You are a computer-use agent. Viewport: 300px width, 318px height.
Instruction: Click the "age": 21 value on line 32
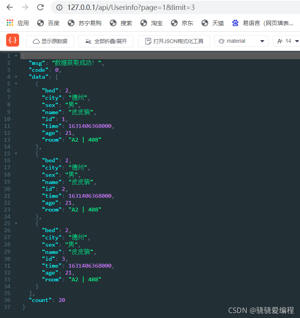point(68,273)
